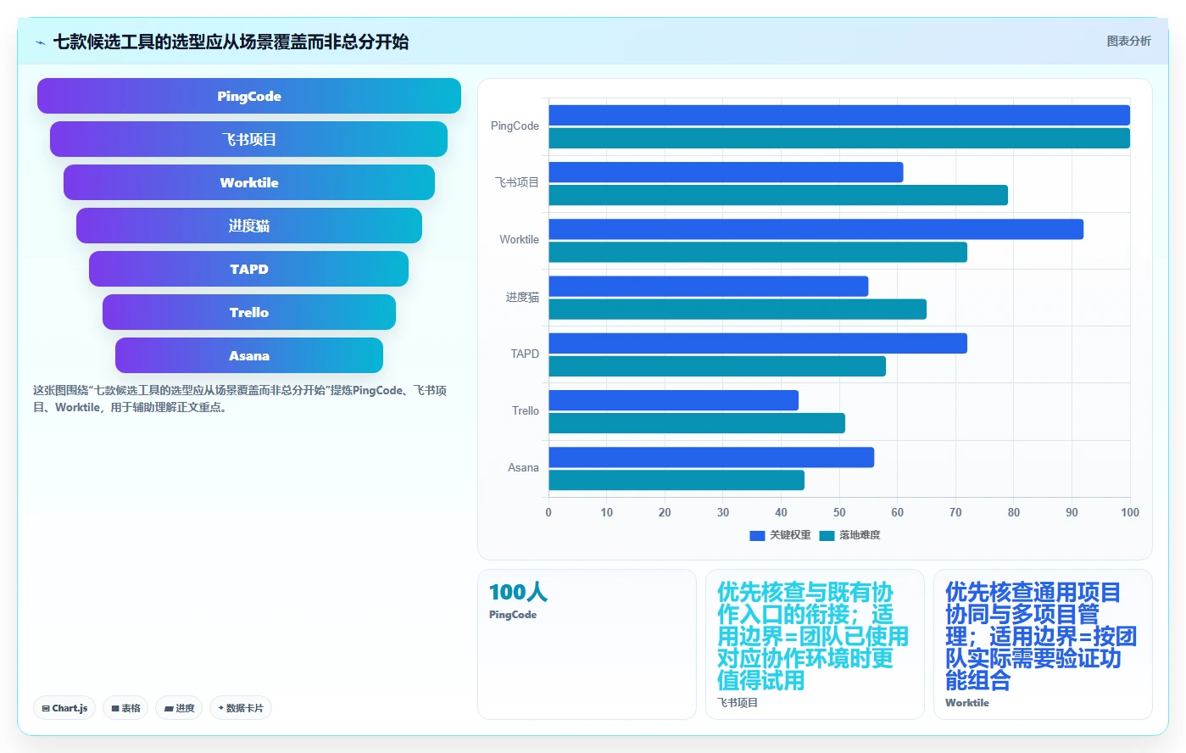Select the PingCode funnel stage
This screenshot has height=753, width=1186.
coord(249,96)
